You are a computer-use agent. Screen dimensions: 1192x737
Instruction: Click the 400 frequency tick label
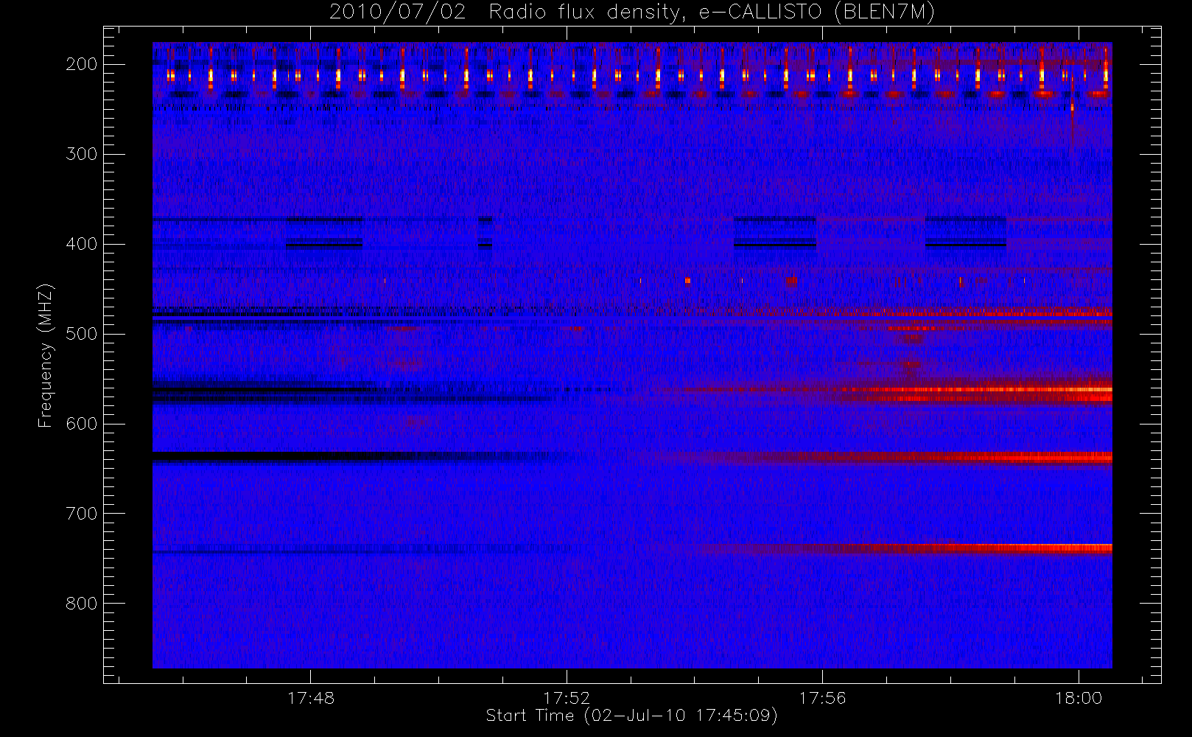(82, 244)
